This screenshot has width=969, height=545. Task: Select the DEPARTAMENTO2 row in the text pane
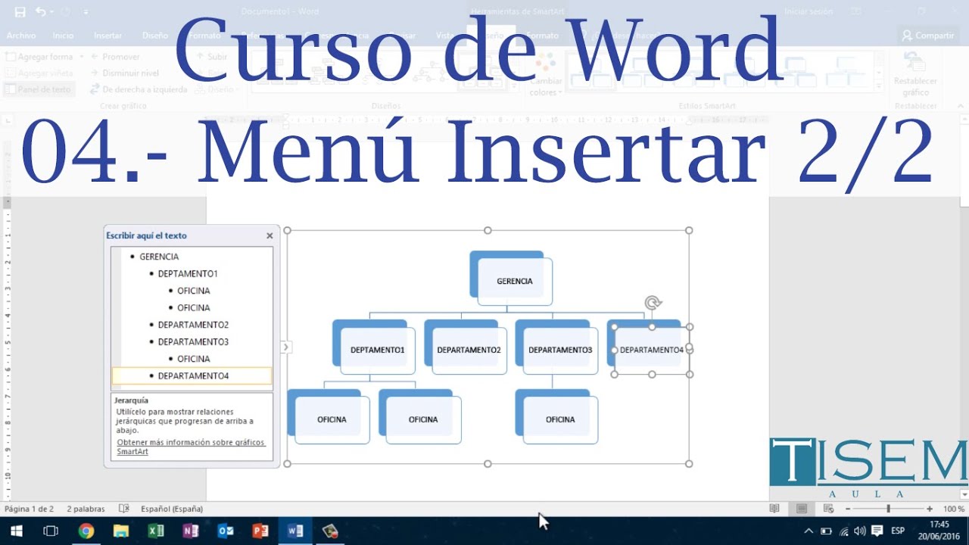[x=192, y=325]
